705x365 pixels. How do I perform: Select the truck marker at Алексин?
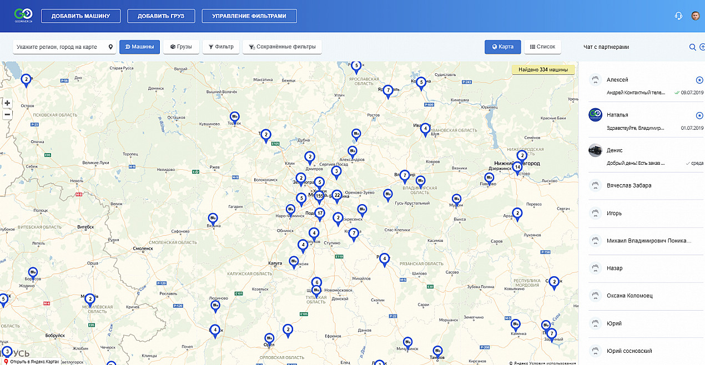[294, 262]
